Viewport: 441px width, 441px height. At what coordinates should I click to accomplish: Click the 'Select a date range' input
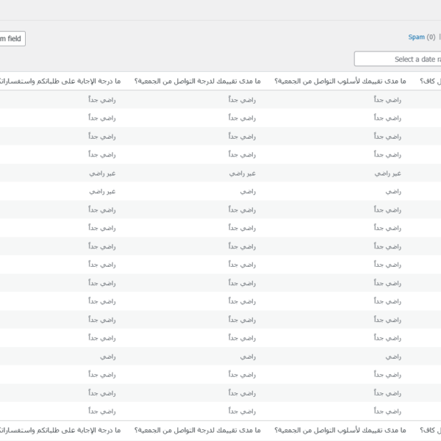[398, 59]
